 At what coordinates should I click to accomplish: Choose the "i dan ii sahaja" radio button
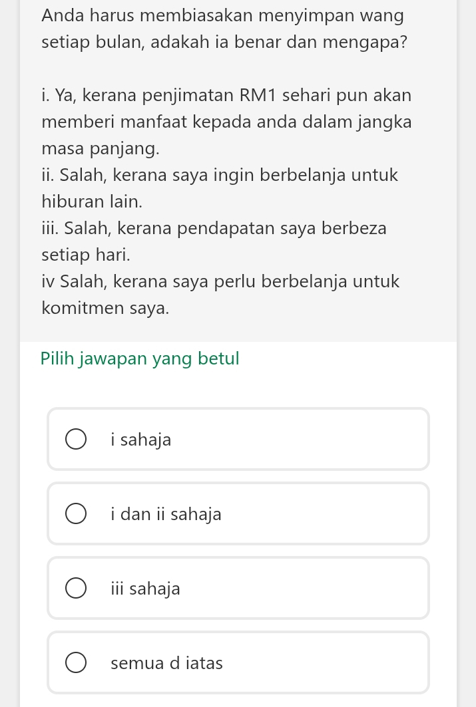point(76,514)
